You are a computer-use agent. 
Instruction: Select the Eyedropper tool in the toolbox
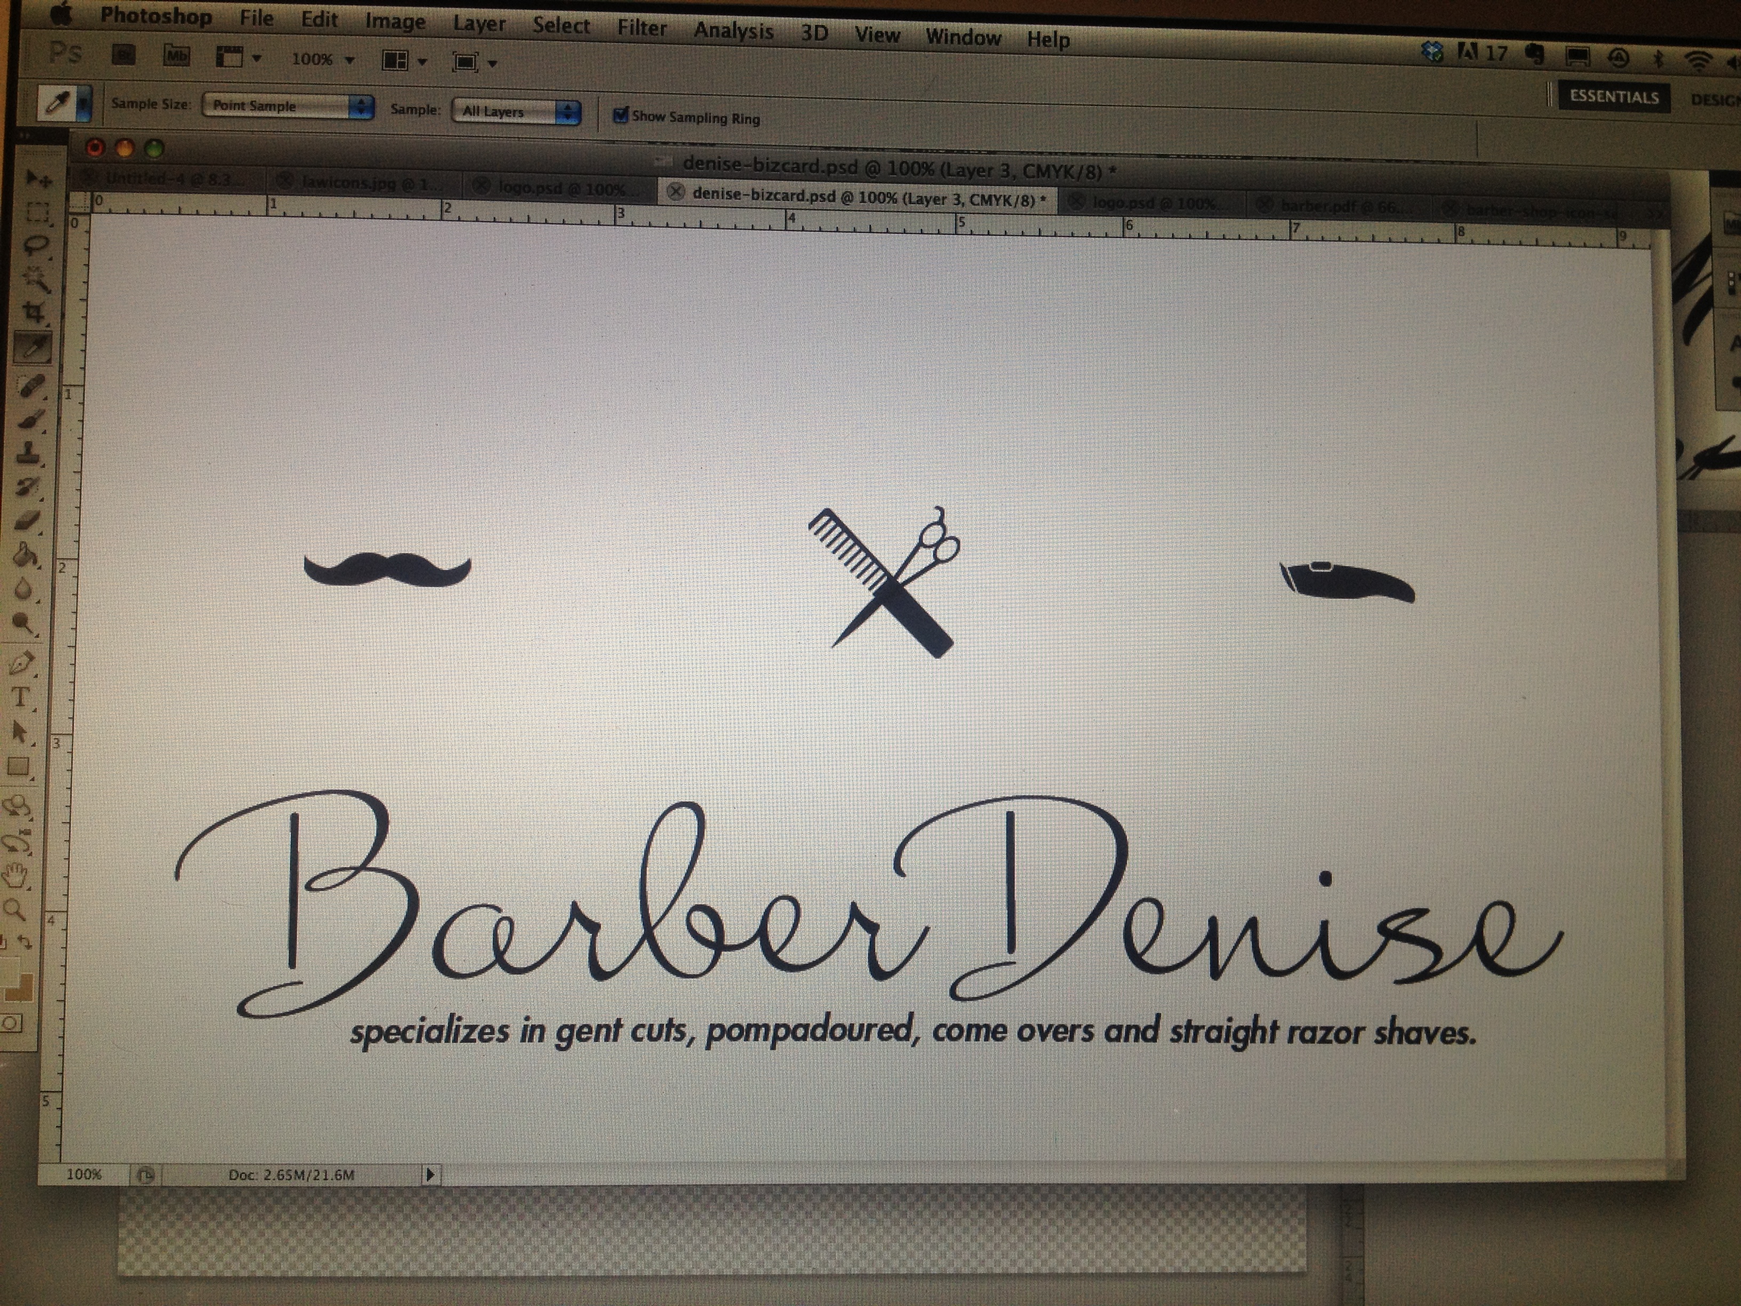click(x=34, y=346)
